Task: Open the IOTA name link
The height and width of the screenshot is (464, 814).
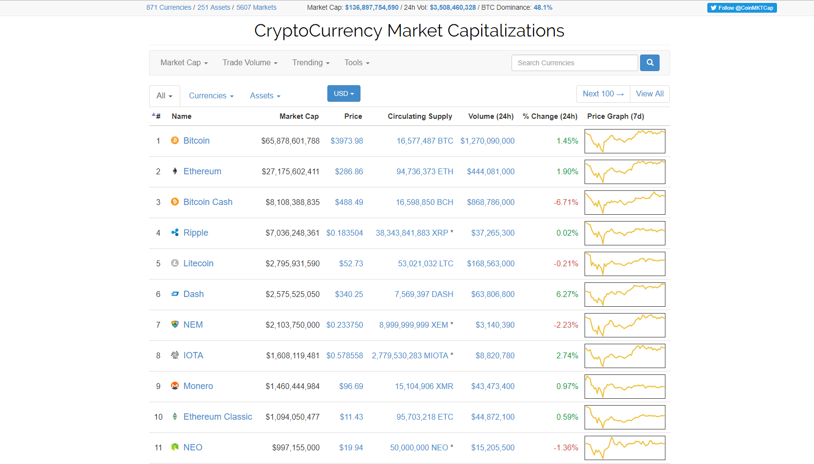Action: pyautogui.click(x=193, y=355)
